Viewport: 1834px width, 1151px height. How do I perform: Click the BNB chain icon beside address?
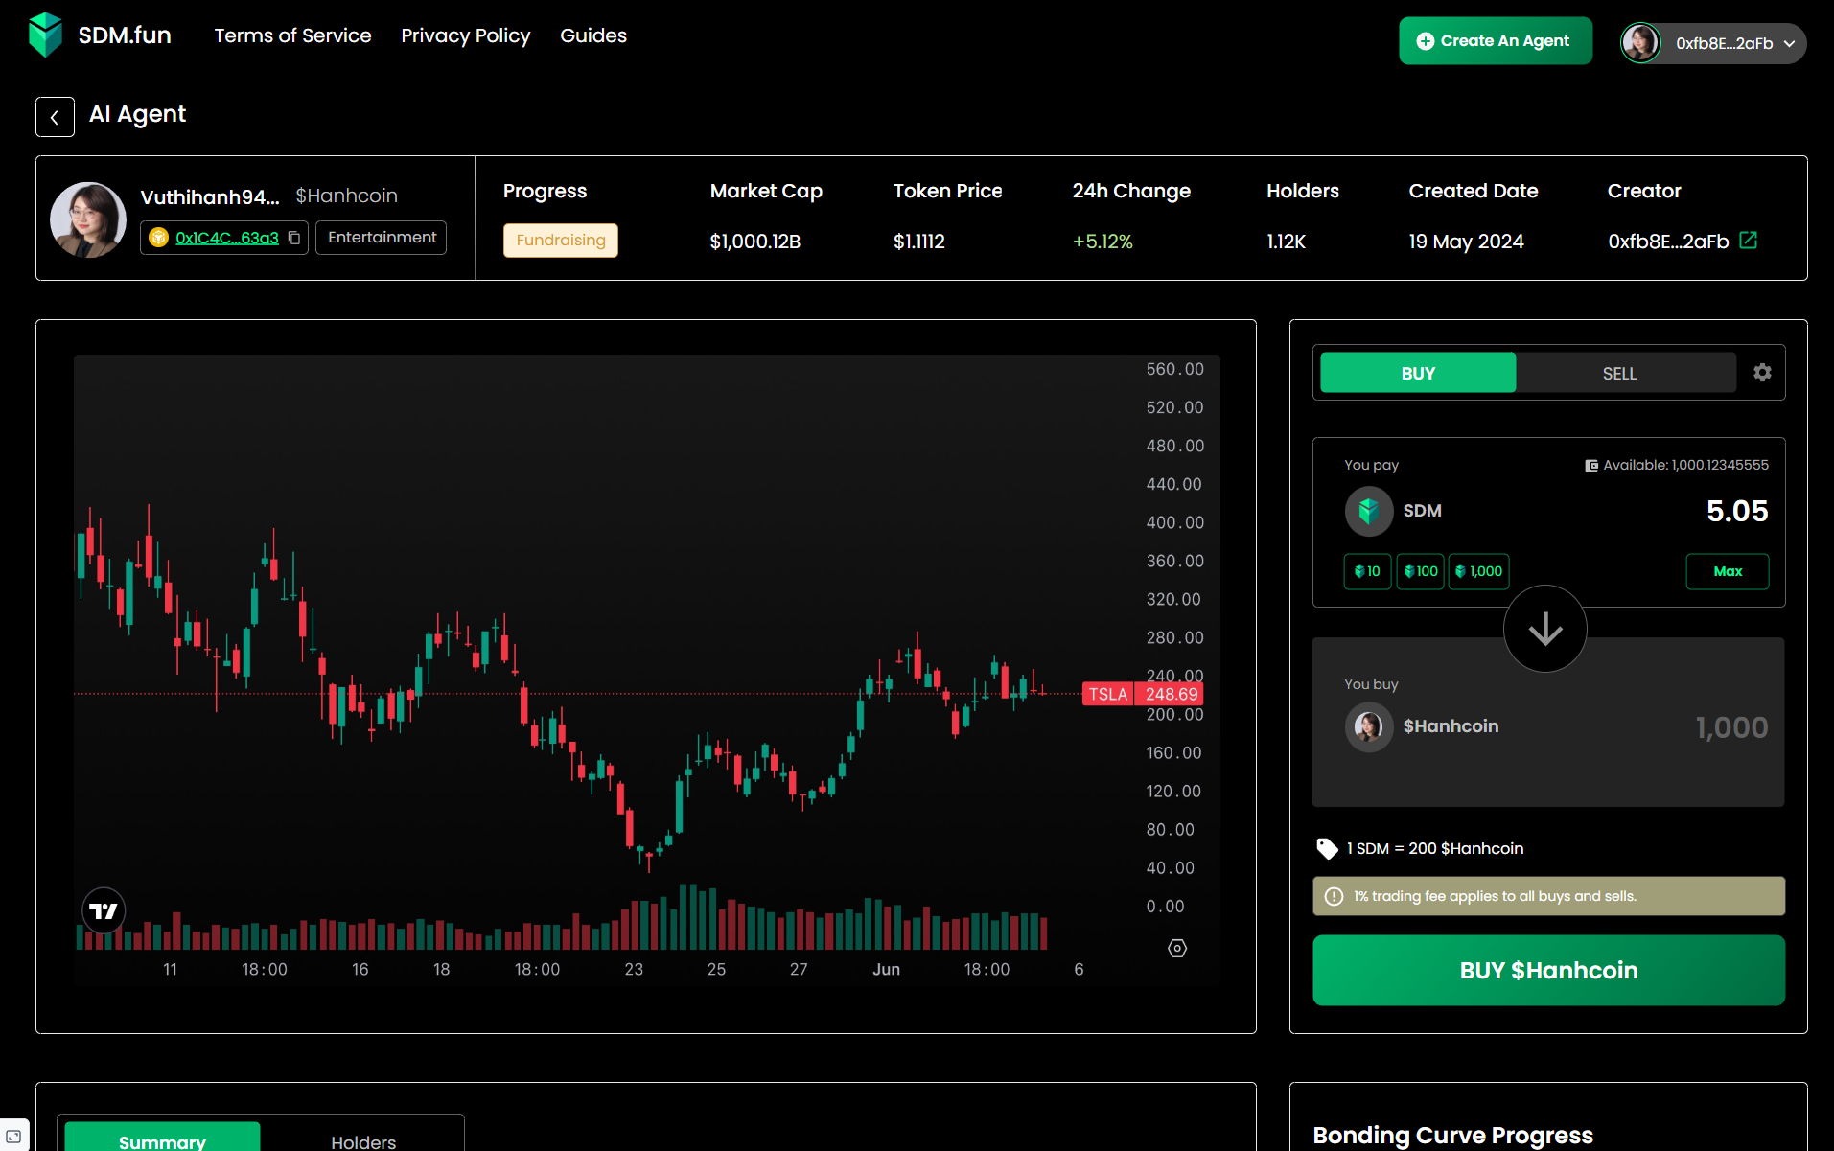click(x=159, y=238)
